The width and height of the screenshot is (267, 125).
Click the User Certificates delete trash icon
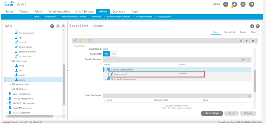tap(243, 96)
